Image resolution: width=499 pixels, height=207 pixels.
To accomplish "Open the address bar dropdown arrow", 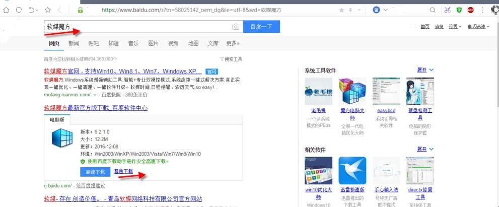I will 360,10.
